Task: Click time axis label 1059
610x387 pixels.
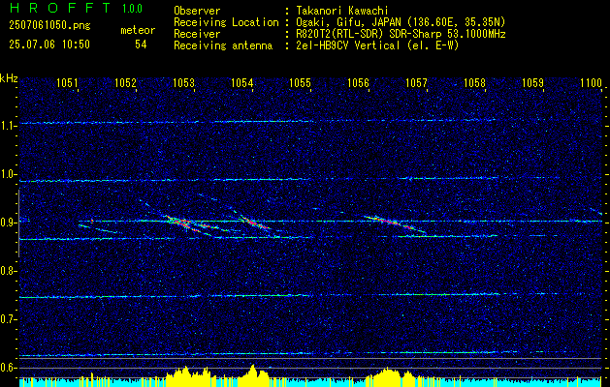Action: (x=533, y=82)
